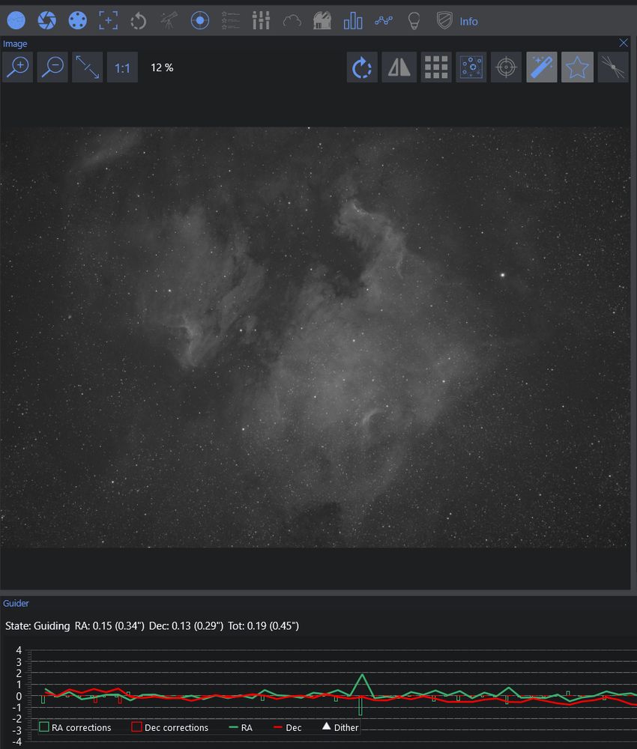Select the Guider panel title
637x749 pixels.
(16, 603)
